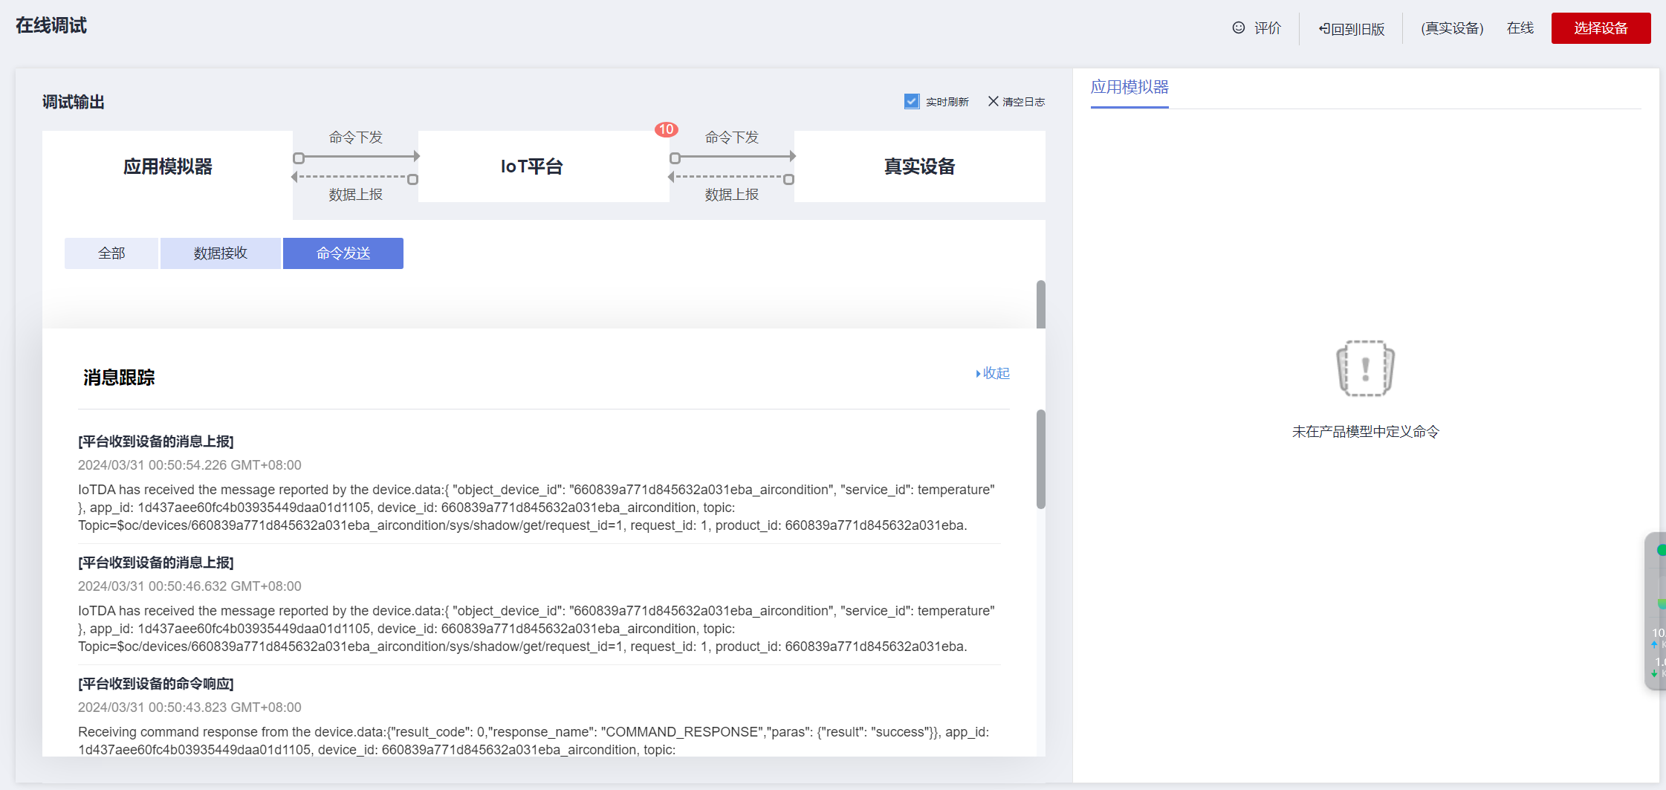Click the timestamp 2024/03/31 00:50:43.823 GMT+08:00

[189, 708]
